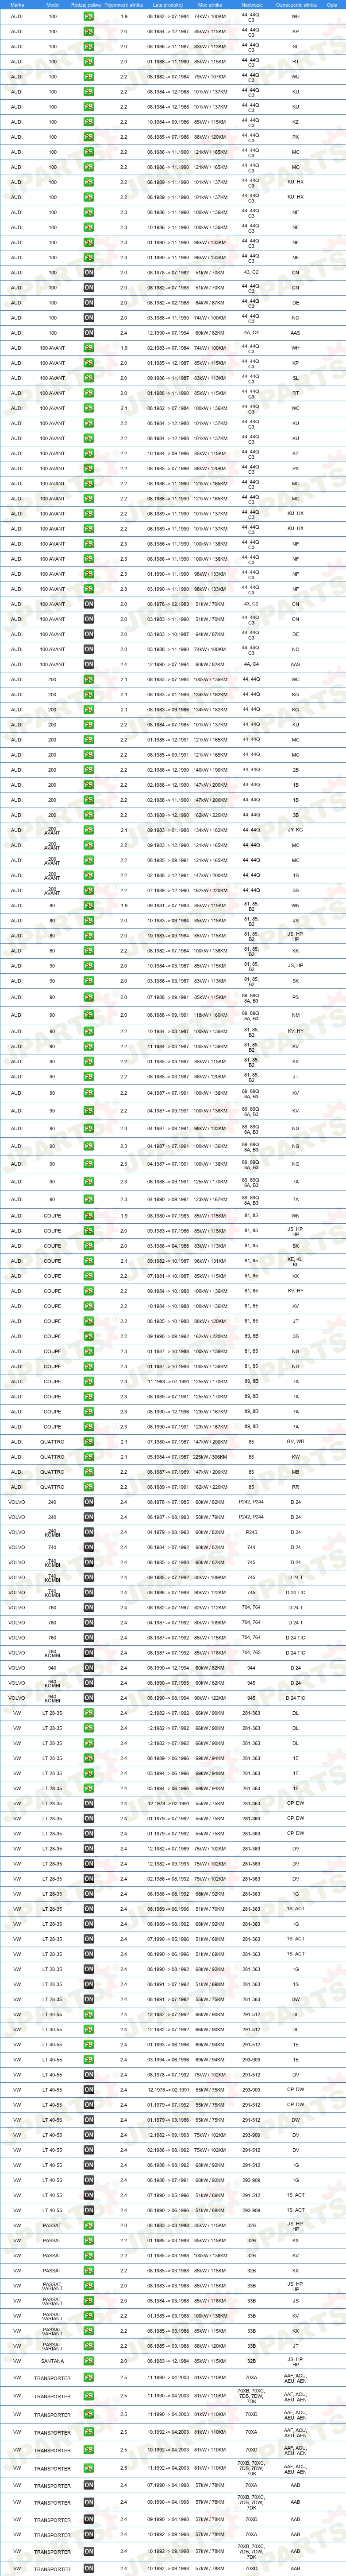Click the diesel ON icon in Audi 100 AAS row
Viewport: 346px width, 2576px height.
[89, 333]
